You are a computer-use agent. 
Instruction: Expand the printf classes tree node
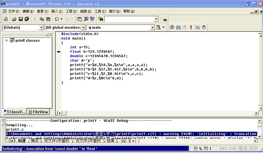(6, 41)
